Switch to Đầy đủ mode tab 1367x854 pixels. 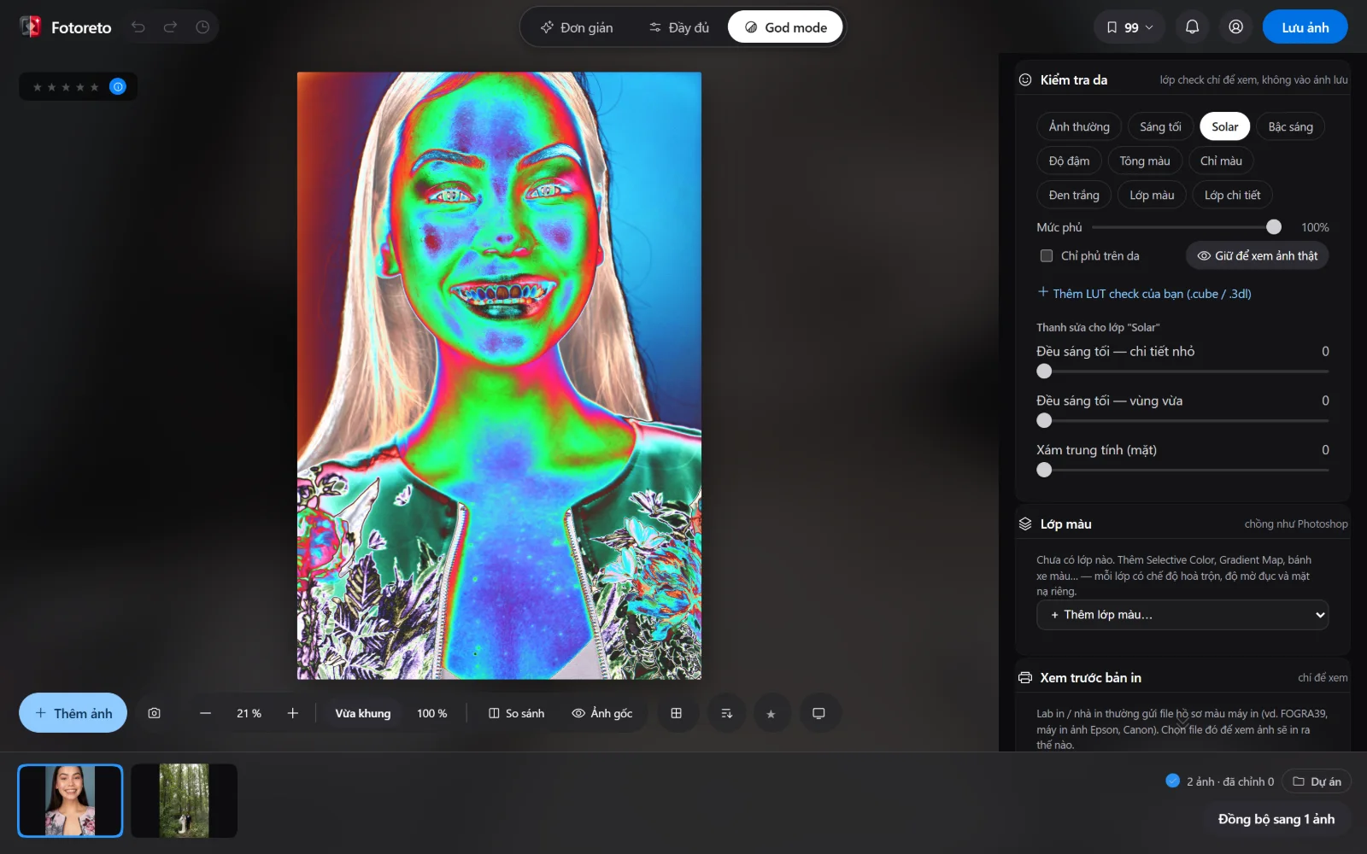678,27
